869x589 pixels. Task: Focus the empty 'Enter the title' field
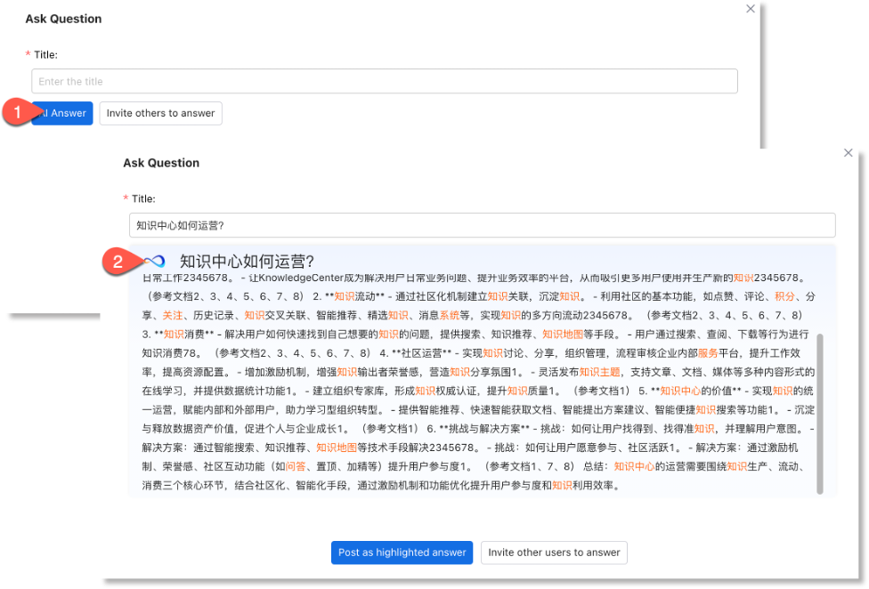(384, 82)
